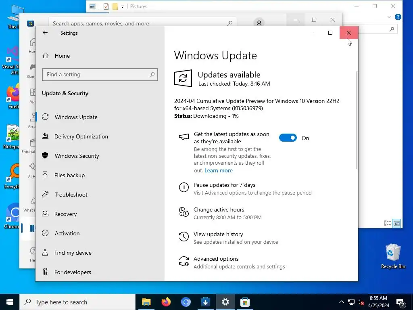Click the For developers tools icon
Screen dimensions: 413x310
[45, 272]
